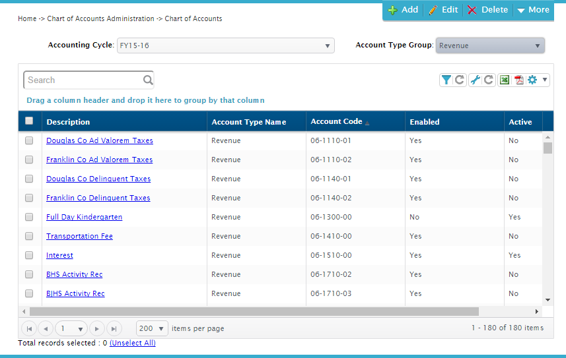Check Full Day Kindergarten row
Screen dimensions: 566x358
[29, 217]
